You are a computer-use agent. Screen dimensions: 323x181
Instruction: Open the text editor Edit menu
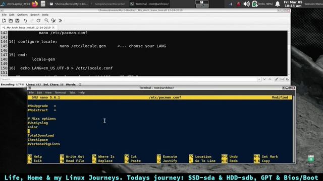coord(12,15)
